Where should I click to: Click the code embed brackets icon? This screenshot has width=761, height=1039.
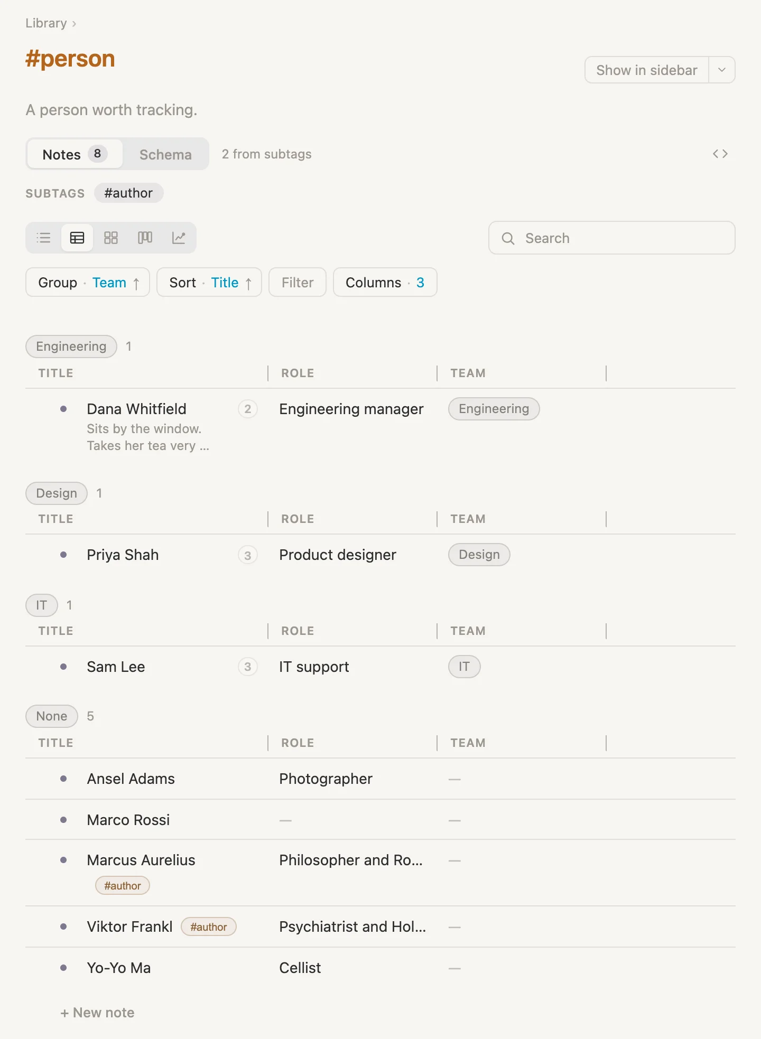click(x=720, y=154)
